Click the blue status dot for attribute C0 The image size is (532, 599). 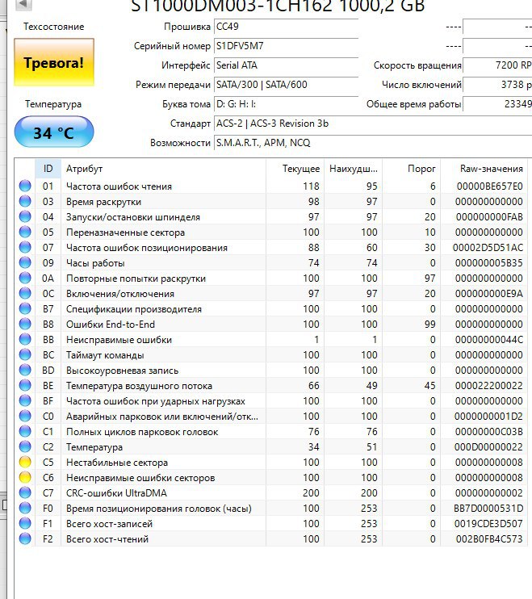[25, 416]
